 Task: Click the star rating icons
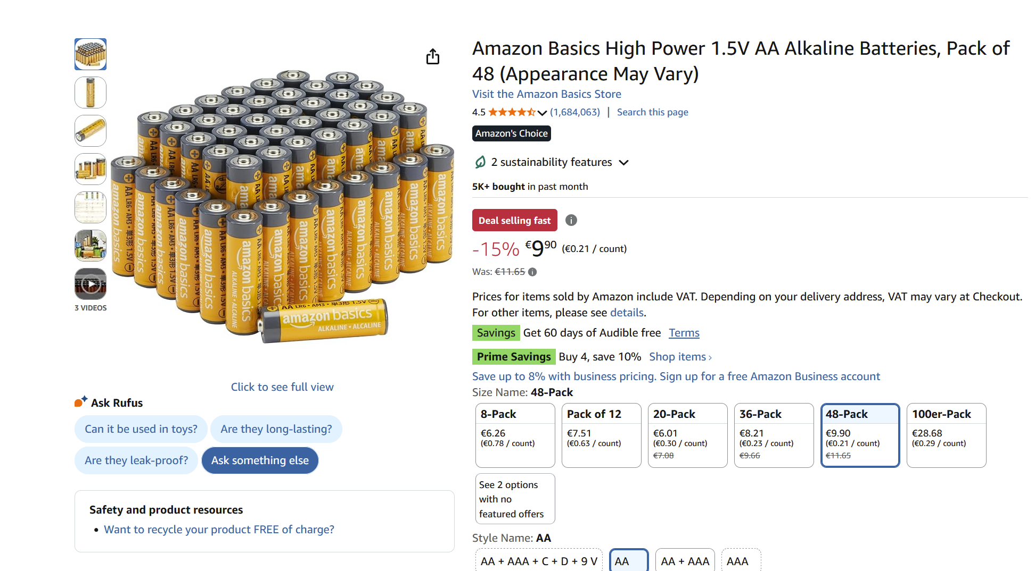512,112
